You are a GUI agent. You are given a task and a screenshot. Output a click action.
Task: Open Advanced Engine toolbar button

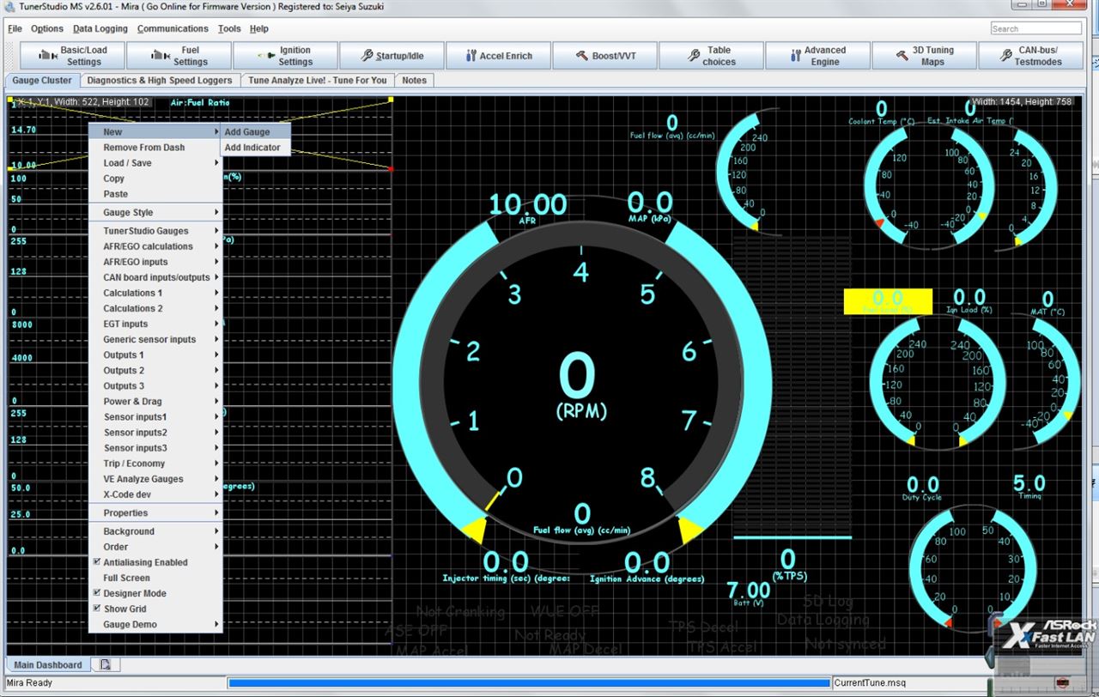[x=817, y=56]
